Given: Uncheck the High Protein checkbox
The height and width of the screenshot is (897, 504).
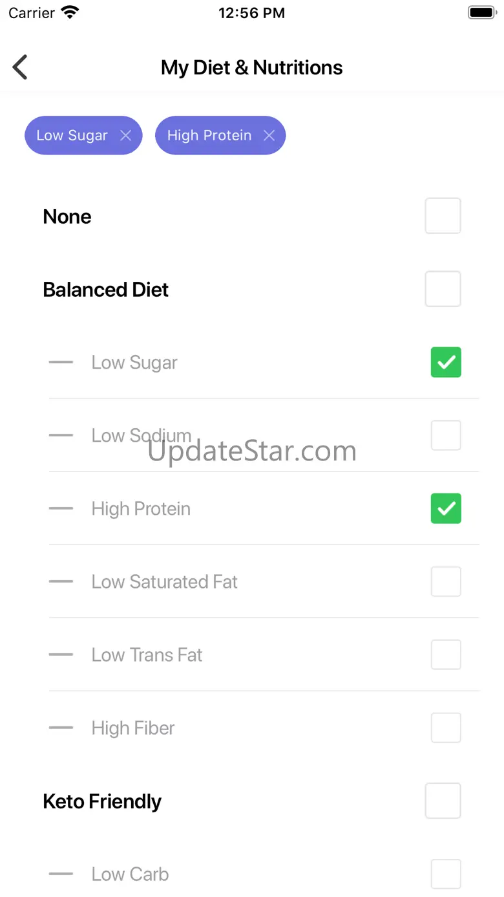Looking at the screenshot, I should [446, 508].
